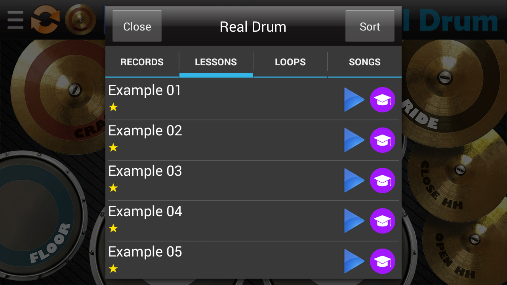
Task: Open the Sort options
Action: click(x=370, y=27)
